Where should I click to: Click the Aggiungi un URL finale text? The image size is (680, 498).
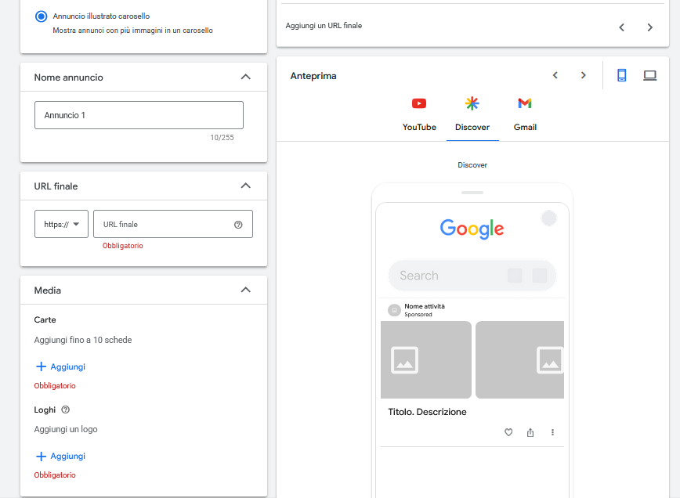tap(324, 26)
